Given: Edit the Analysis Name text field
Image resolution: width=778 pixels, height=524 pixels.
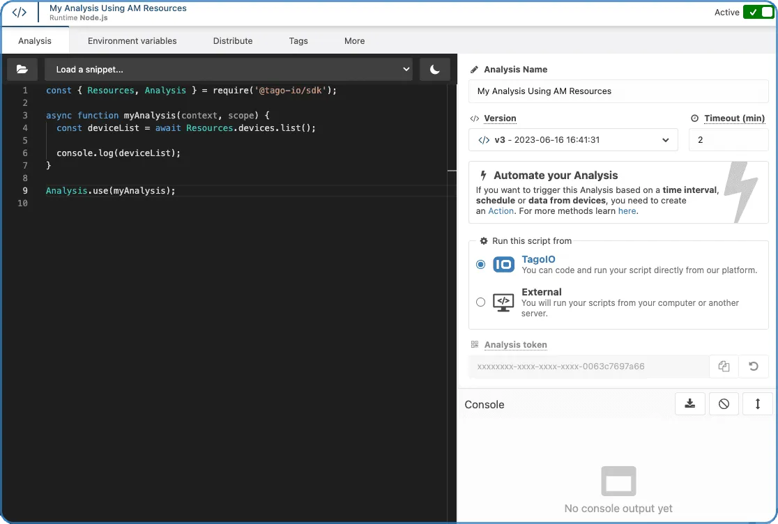Looking at the screenshot, I should click(618, 91).
